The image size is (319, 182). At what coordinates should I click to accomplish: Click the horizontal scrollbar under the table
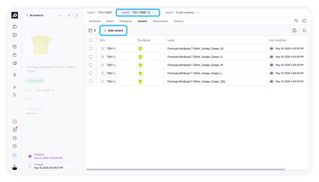186,170
